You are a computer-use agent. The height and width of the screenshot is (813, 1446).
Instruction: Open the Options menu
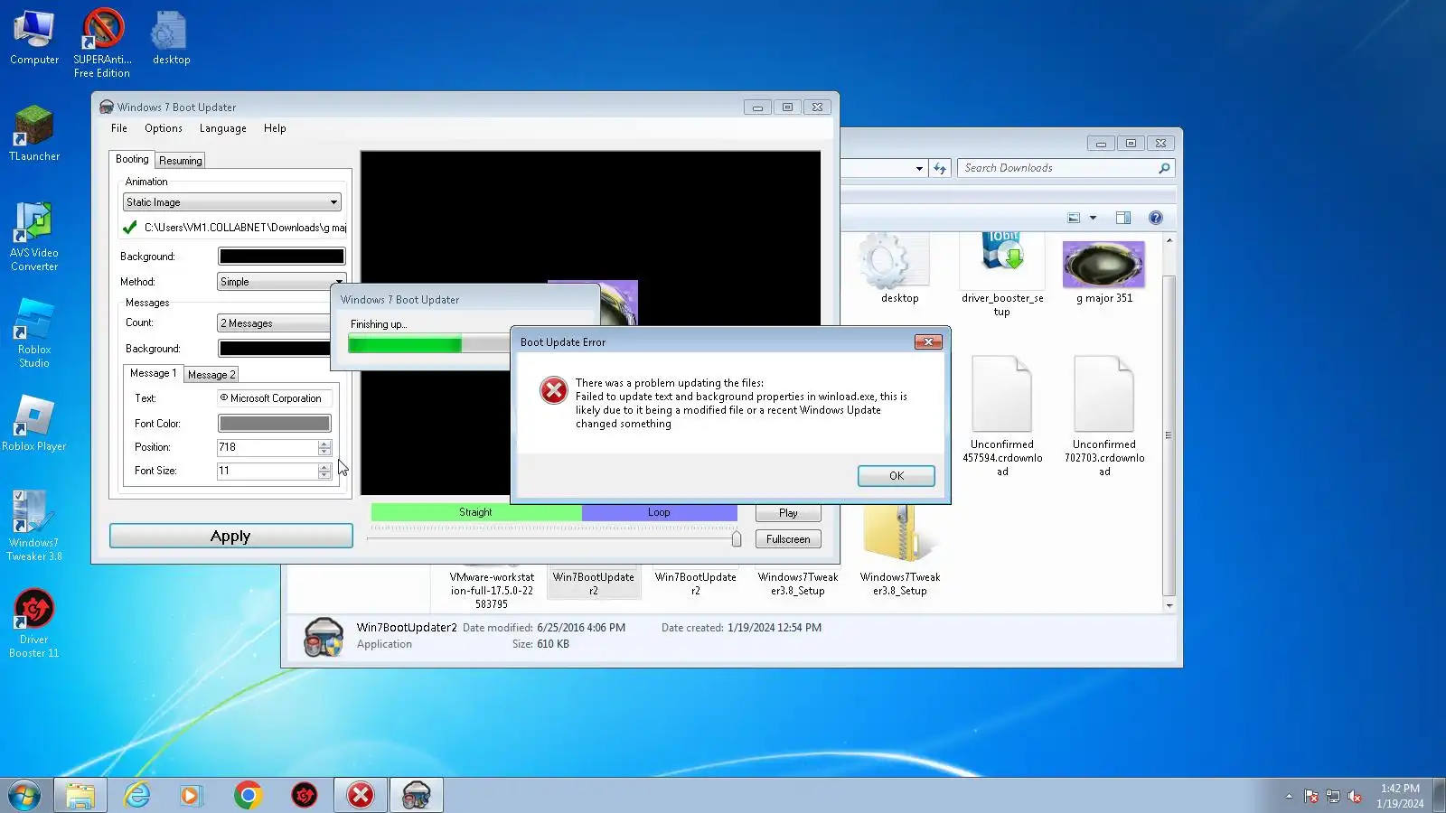tap(164, 128)
